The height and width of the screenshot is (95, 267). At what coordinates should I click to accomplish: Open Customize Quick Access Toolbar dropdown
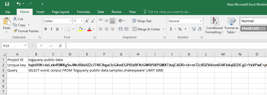click(x=42, y=4)
